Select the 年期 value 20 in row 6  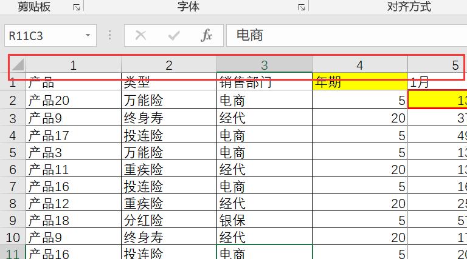point(360,169)
